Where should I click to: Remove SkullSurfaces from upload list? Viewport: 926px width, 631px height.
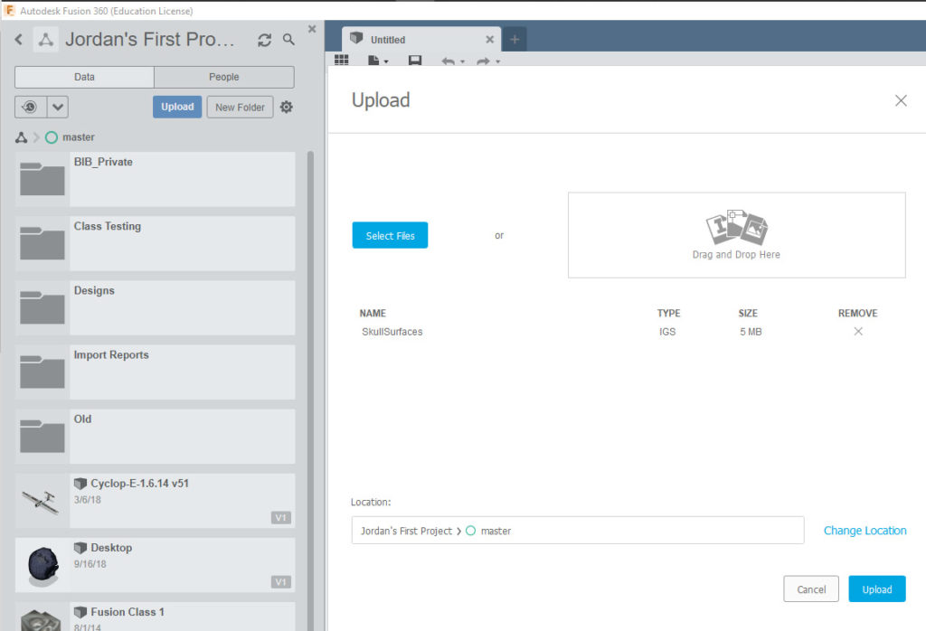tap(858, 332)
